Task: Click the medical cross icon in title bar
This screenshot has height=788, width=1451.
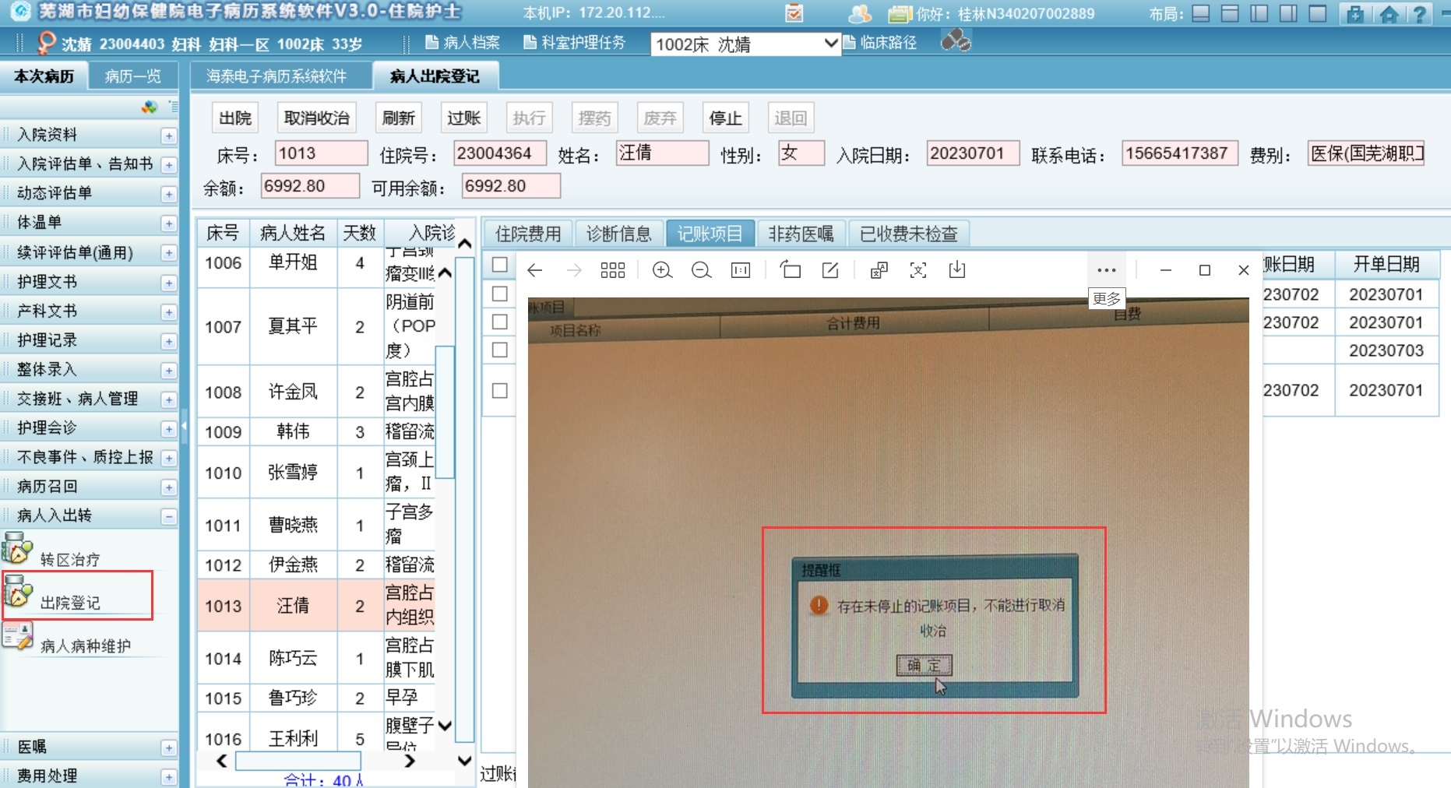Action: click(x=1355, y=13)
